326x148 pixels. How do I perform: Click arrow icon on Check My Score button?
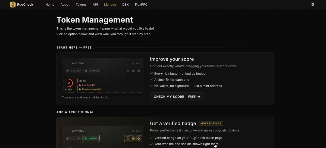coord(199,97)
